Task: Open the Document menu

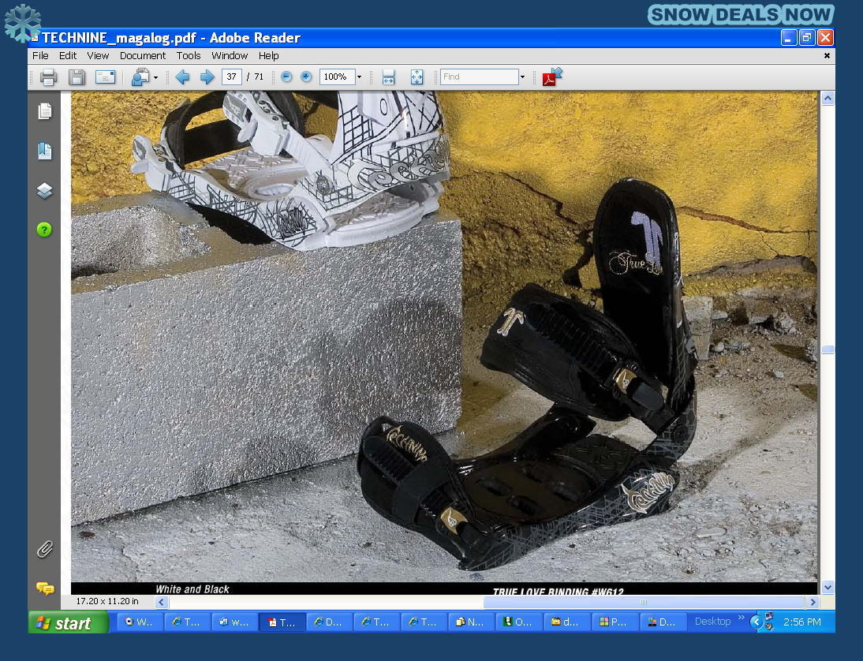Action: click(143, 55)
